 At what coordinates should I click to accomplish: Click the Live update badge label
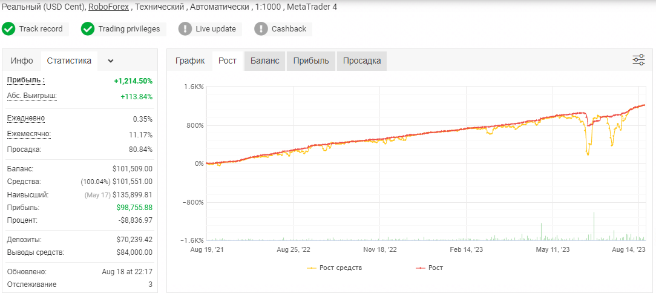[x=215, y=29]
